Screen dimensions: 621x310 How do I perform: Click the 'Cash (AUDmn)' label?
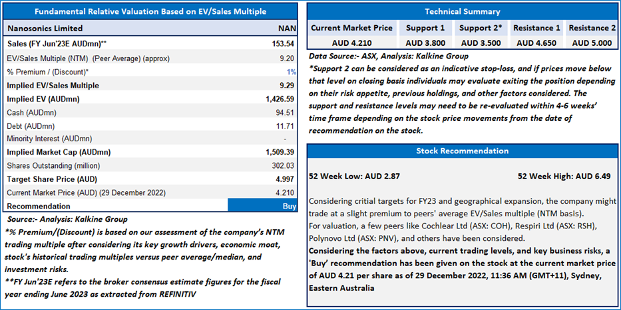coord(32,113)
